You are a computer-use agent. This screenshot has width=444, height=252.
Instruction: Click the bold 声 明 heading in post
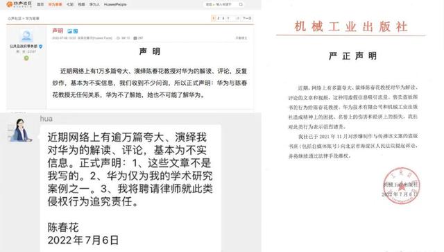[x=150, y=51]
